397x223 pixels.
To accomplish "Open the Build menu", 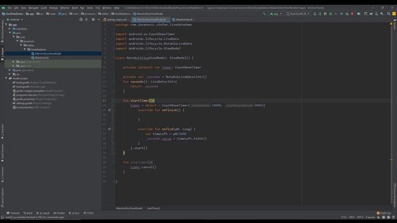I will pos(75,8).
